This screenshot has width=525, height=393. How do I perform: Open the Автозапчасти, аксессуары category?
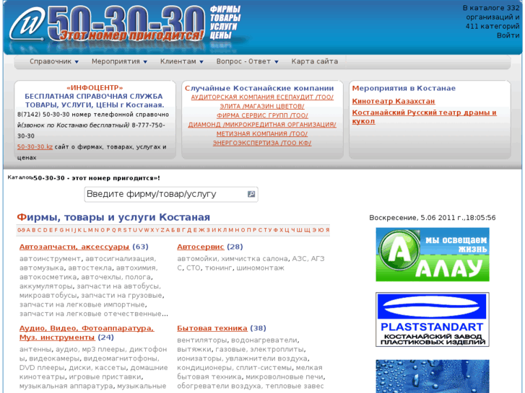74,247
